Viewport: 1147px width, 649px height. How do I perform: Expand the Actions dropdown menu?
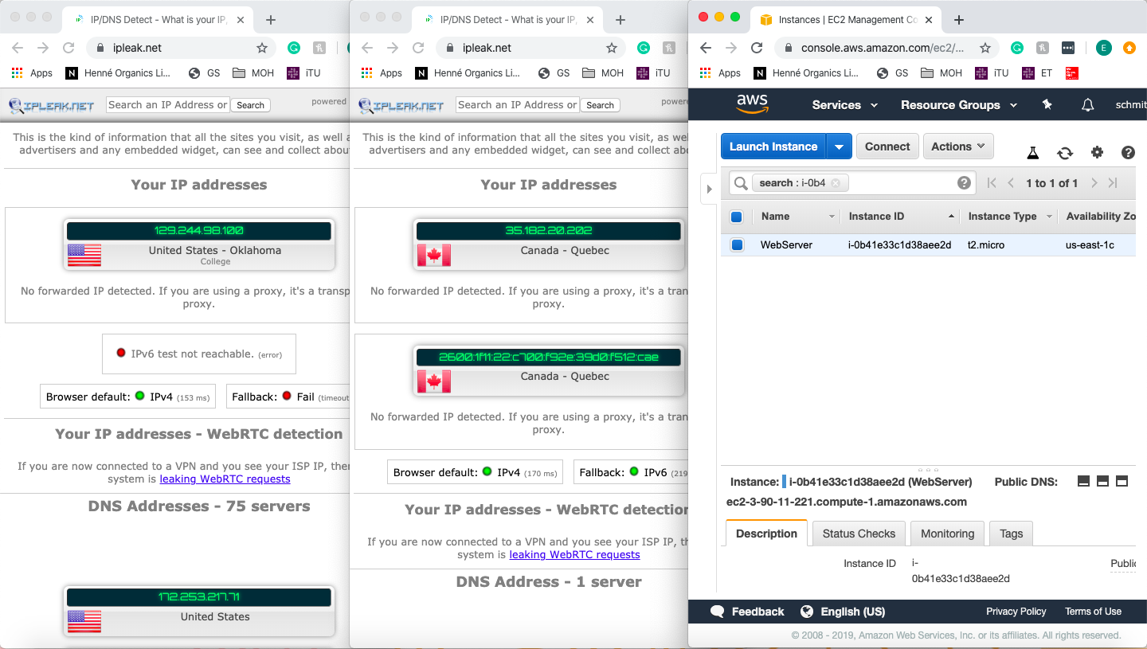coord(958,147)
